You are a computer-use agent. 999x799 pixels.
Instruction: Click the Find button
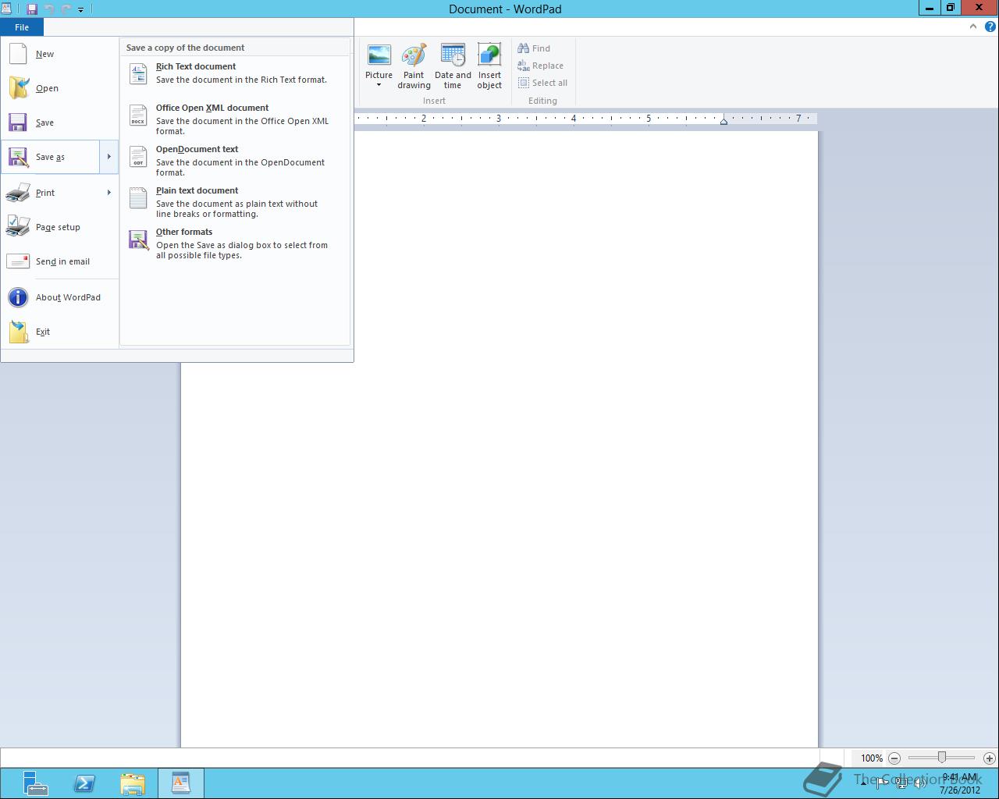pyautogui.click(x=534, y=48)
